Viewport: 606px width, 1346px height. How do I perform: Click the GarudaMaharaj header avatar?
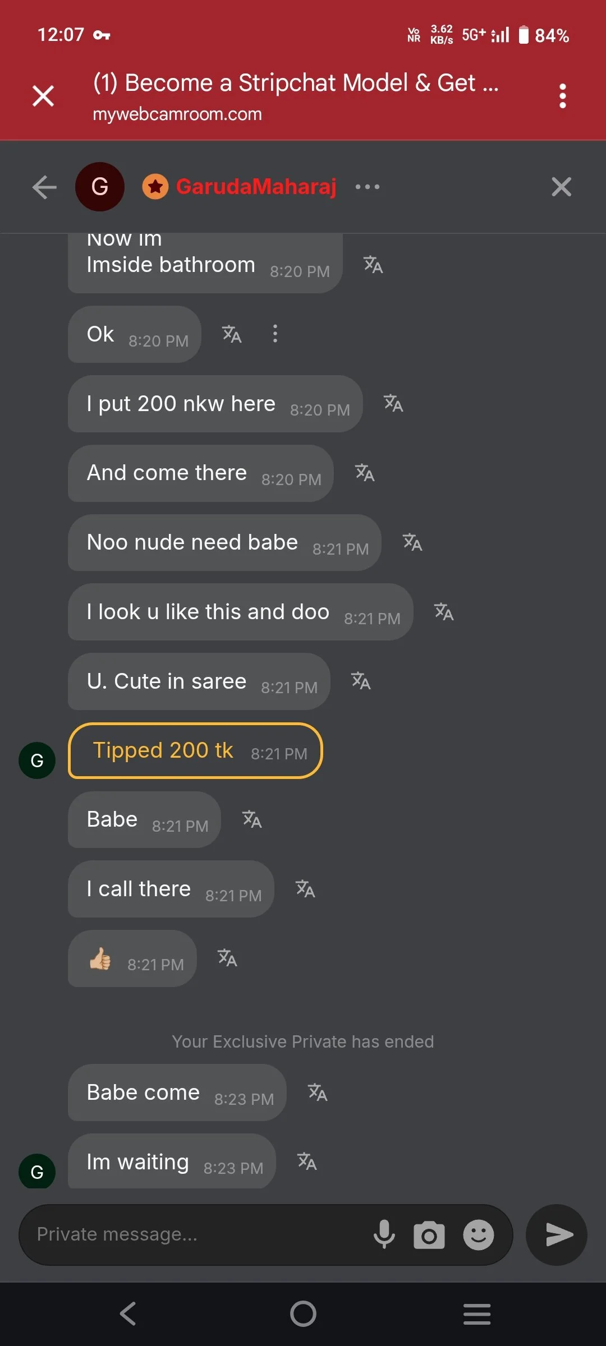100,187
